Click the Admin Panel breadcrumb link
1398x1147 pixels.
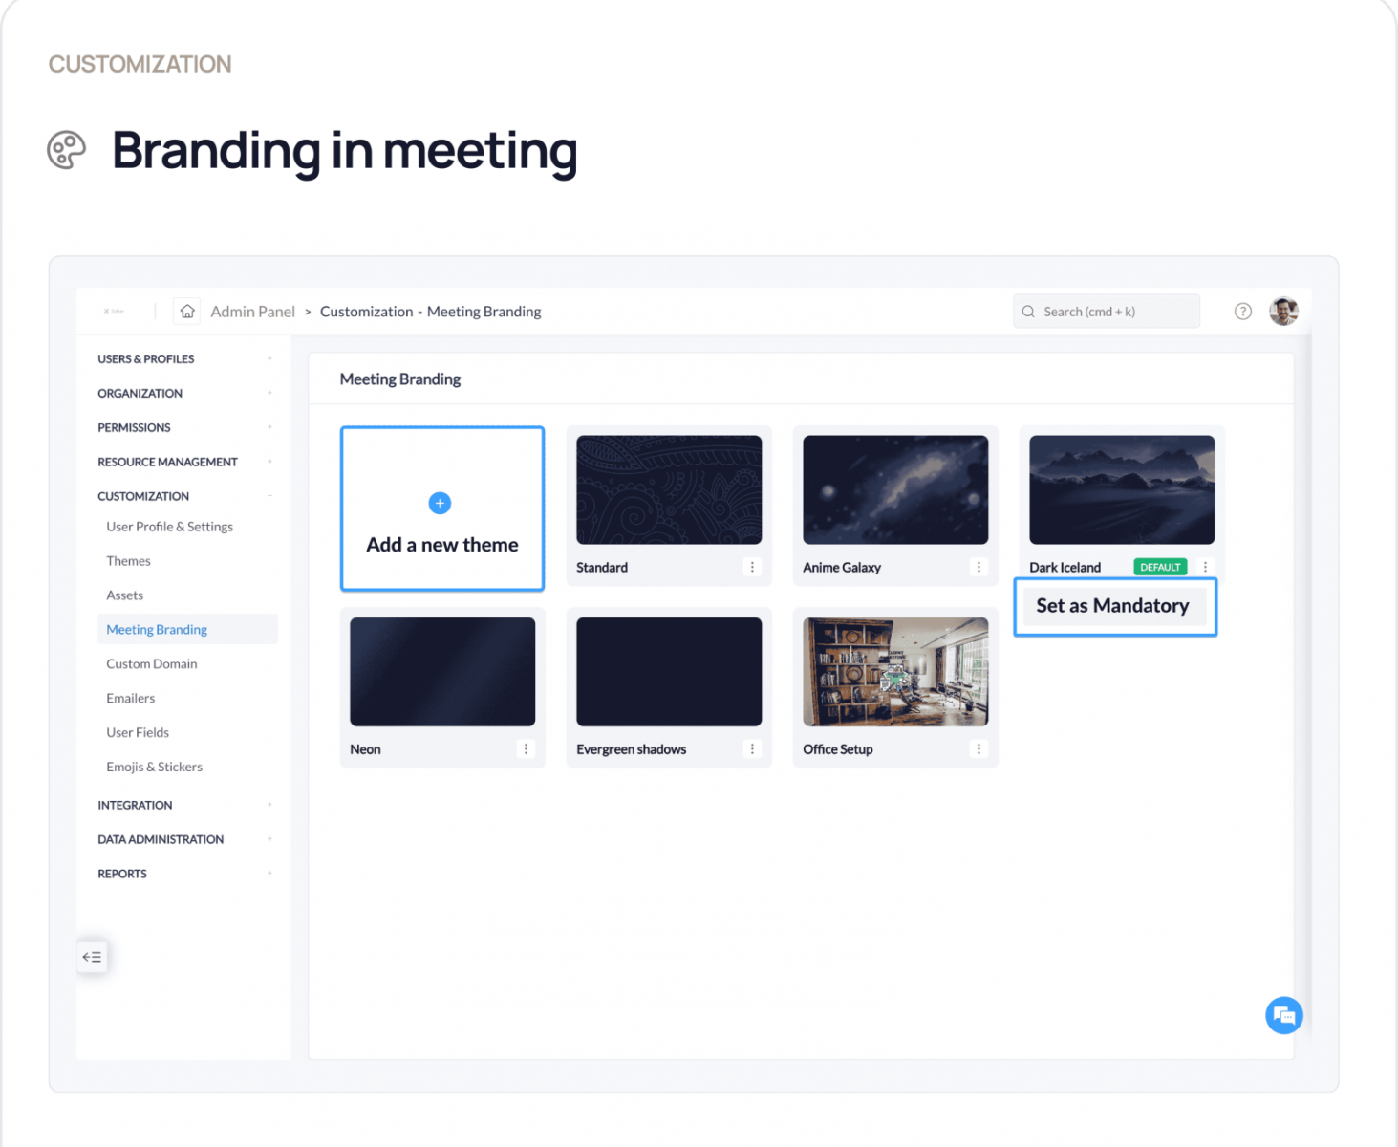(252, 312)
